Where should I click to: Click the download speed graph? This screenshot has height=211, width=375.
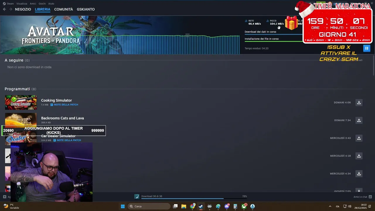coord(160,44)
